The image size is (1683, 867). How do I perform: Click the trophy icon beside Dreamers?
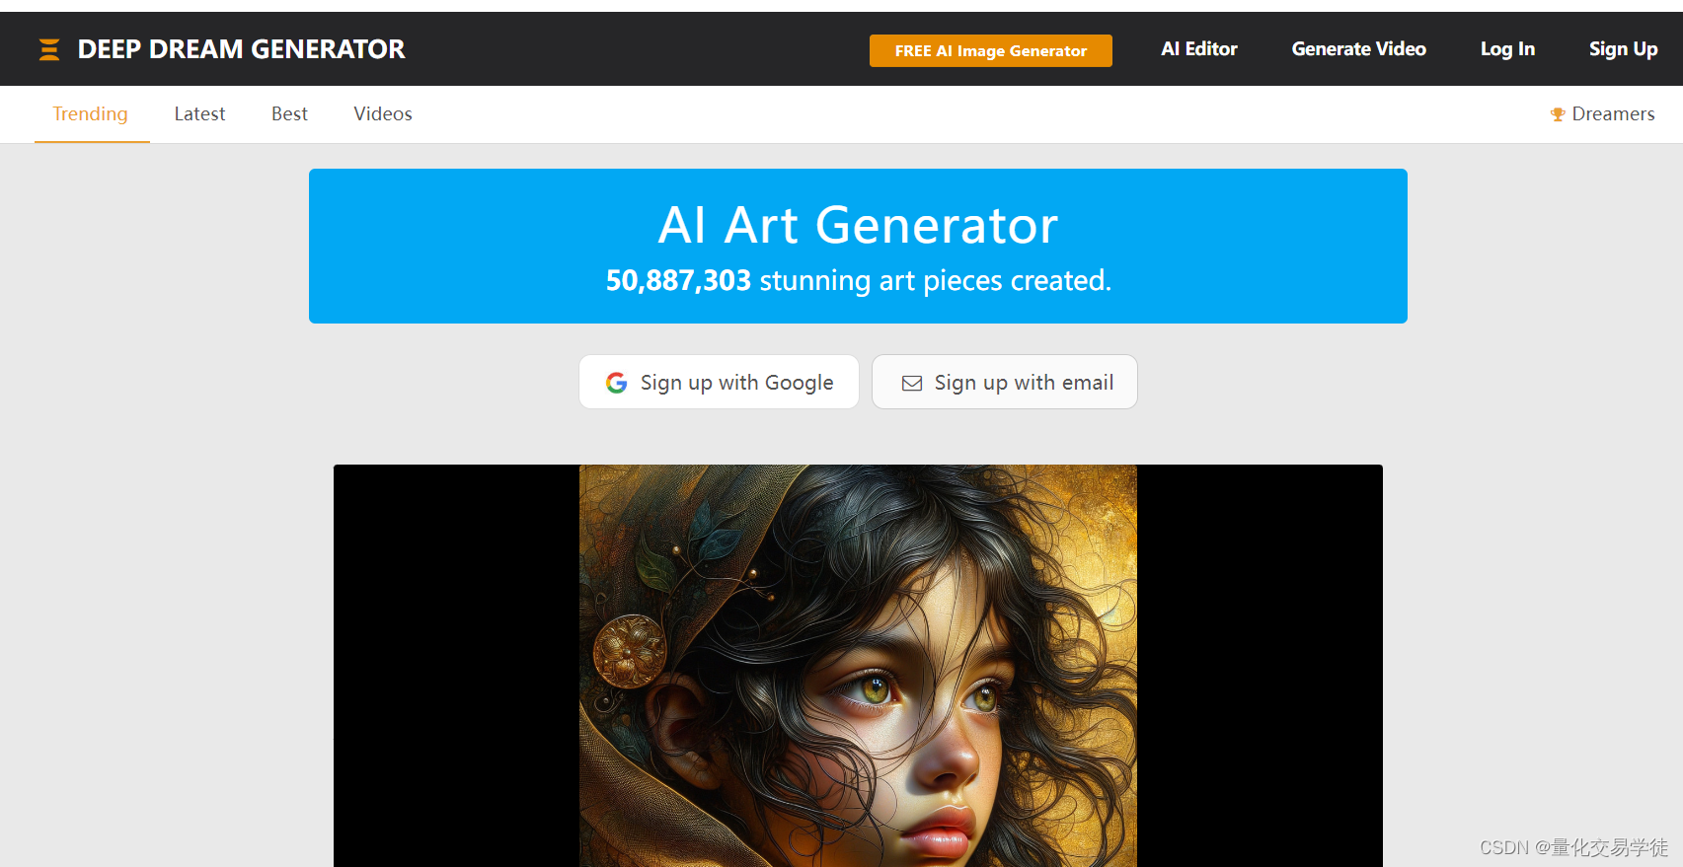pos(1558,114)
